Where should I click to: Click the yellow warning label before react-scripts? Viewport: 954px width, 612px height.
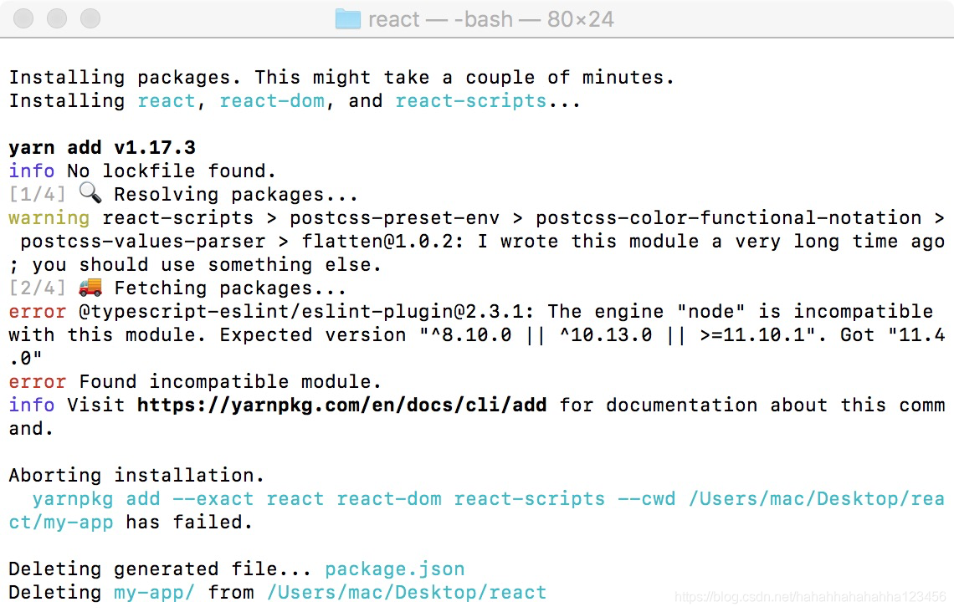coord(49,217)
